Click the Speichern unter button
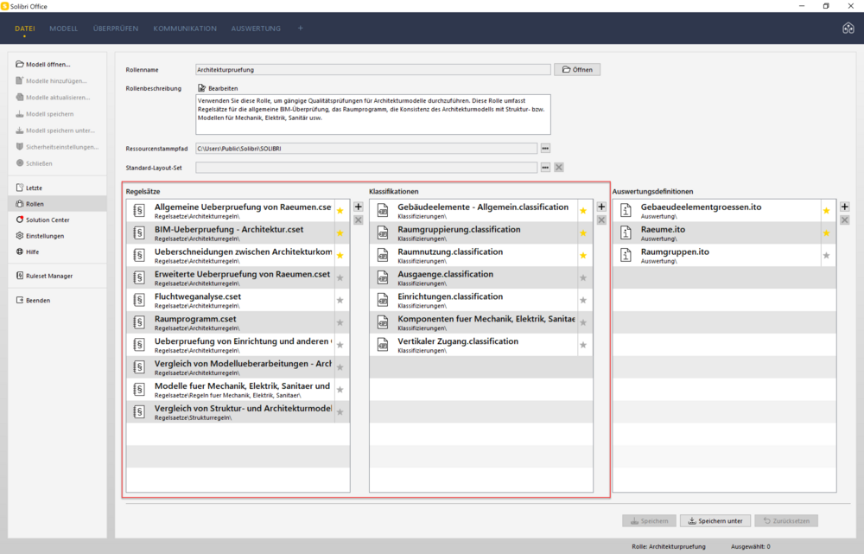864x554 pixels. [715, 520]
